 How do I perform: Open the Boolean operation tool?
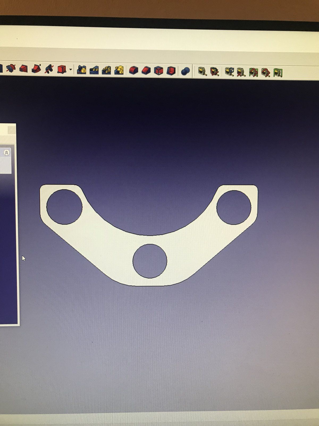tap(185, 71)
